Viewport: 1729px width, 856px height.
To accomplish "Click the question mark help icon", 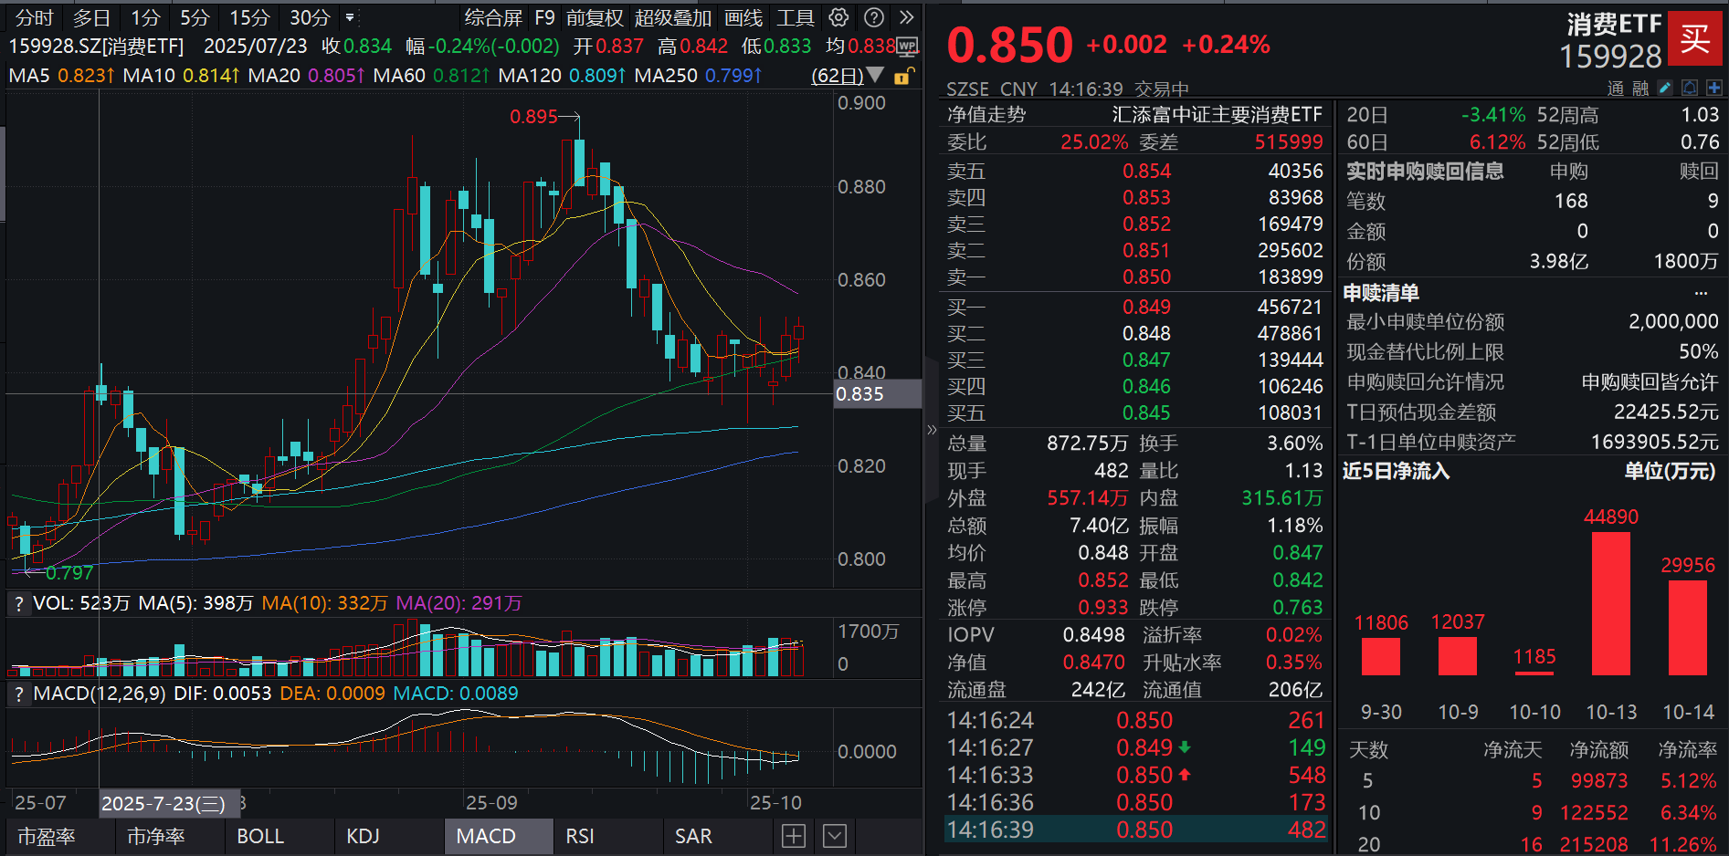I will pyautogui.click(x=874, y=16).
